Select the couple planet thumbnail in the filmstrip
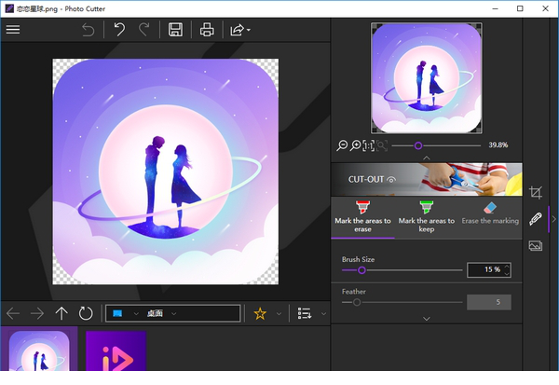The width and height of the screenshot is (559, 385). [39, 351]
